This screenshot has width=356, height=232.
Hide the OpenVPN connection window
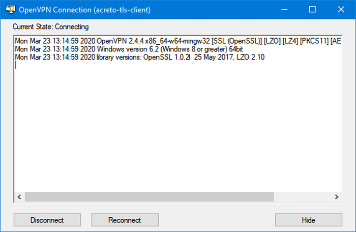(x=309, y=220)
